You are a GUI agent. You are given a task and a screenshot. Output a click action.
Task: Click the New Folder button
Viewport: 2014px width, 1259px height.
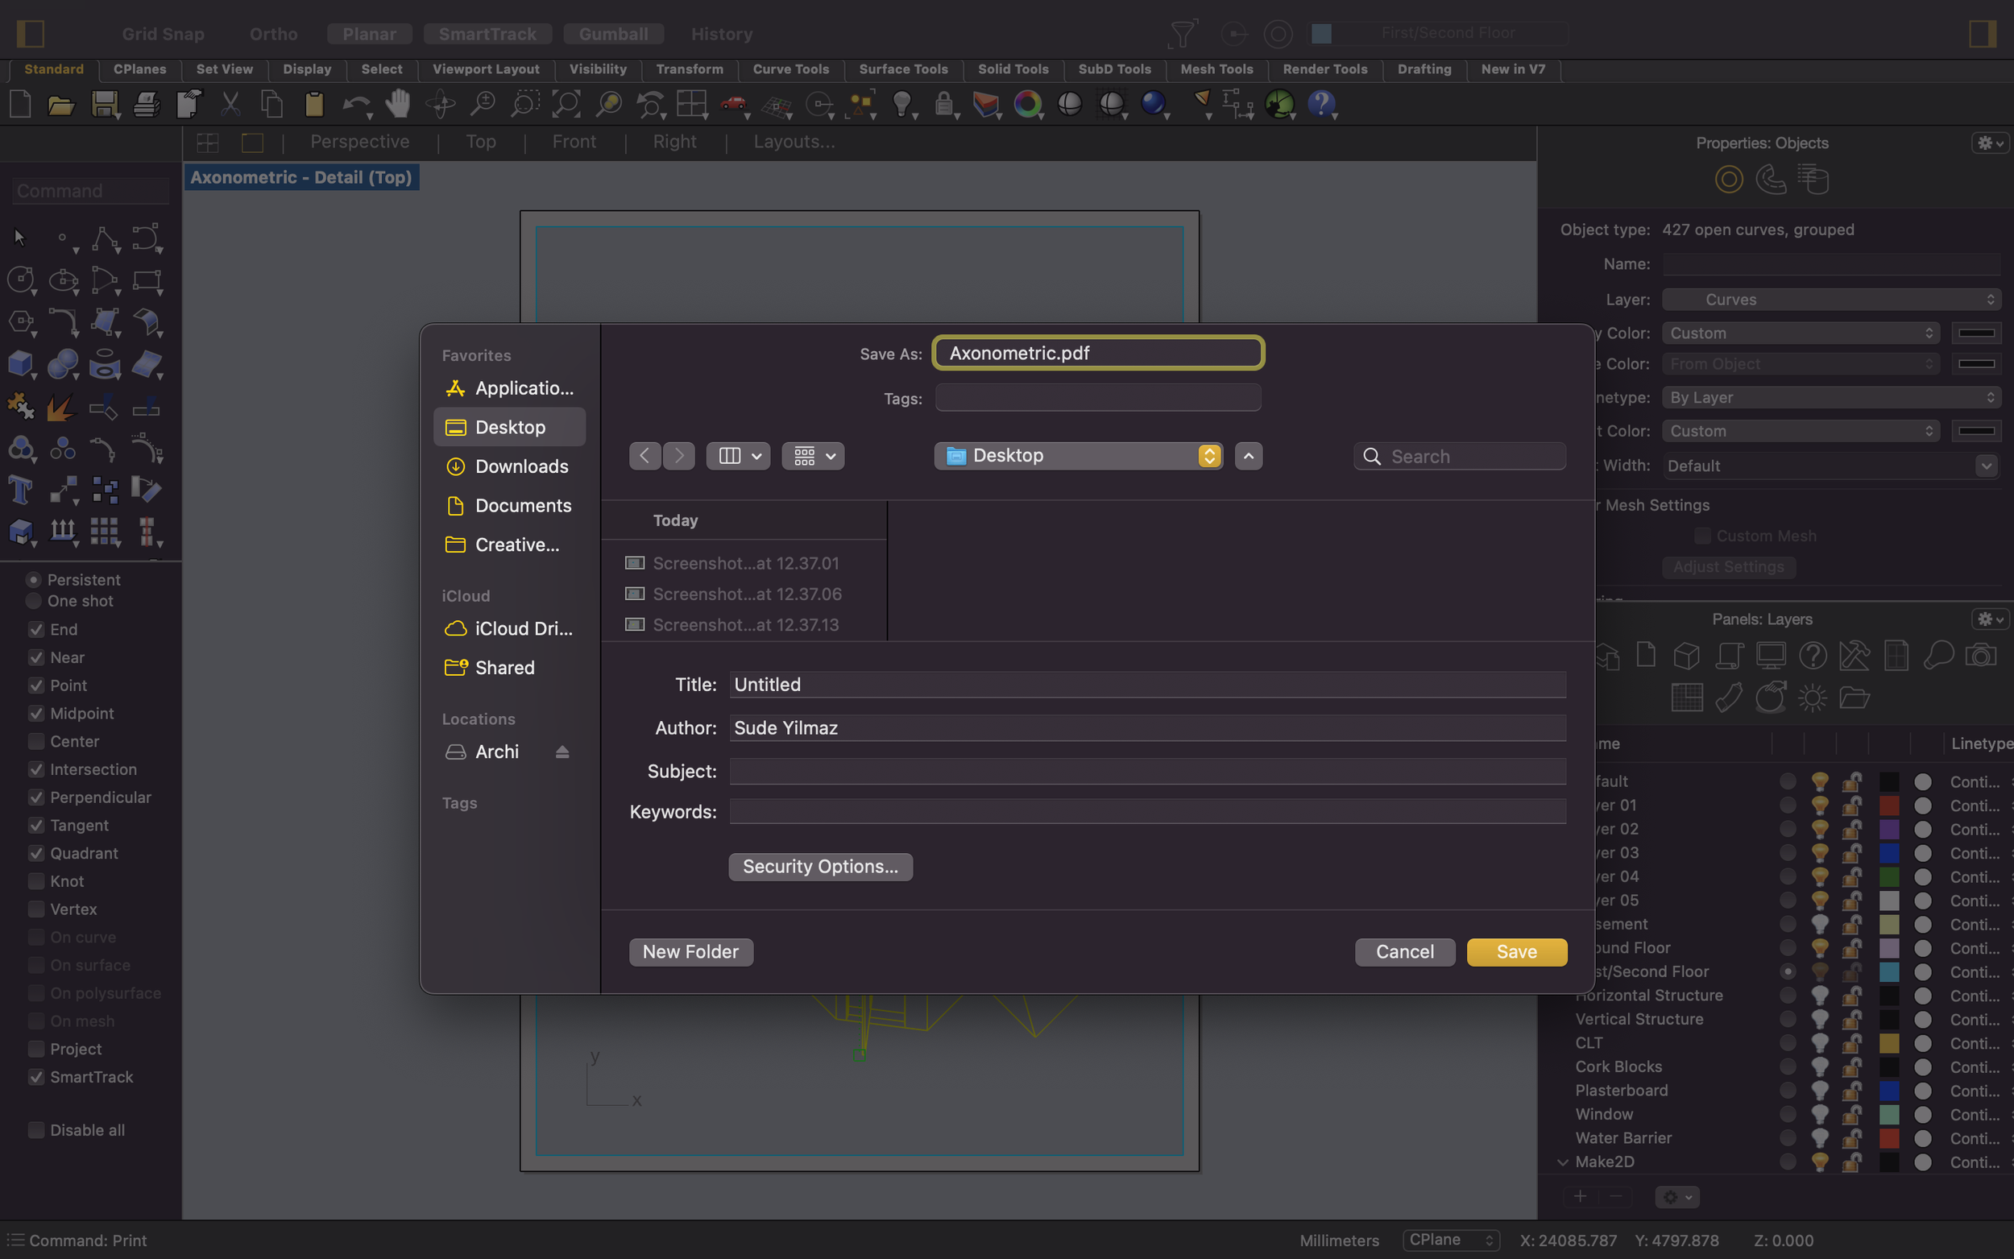click(690, 952)
